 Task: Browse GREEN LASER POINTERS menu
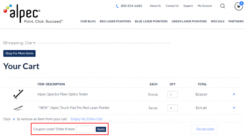189,21
